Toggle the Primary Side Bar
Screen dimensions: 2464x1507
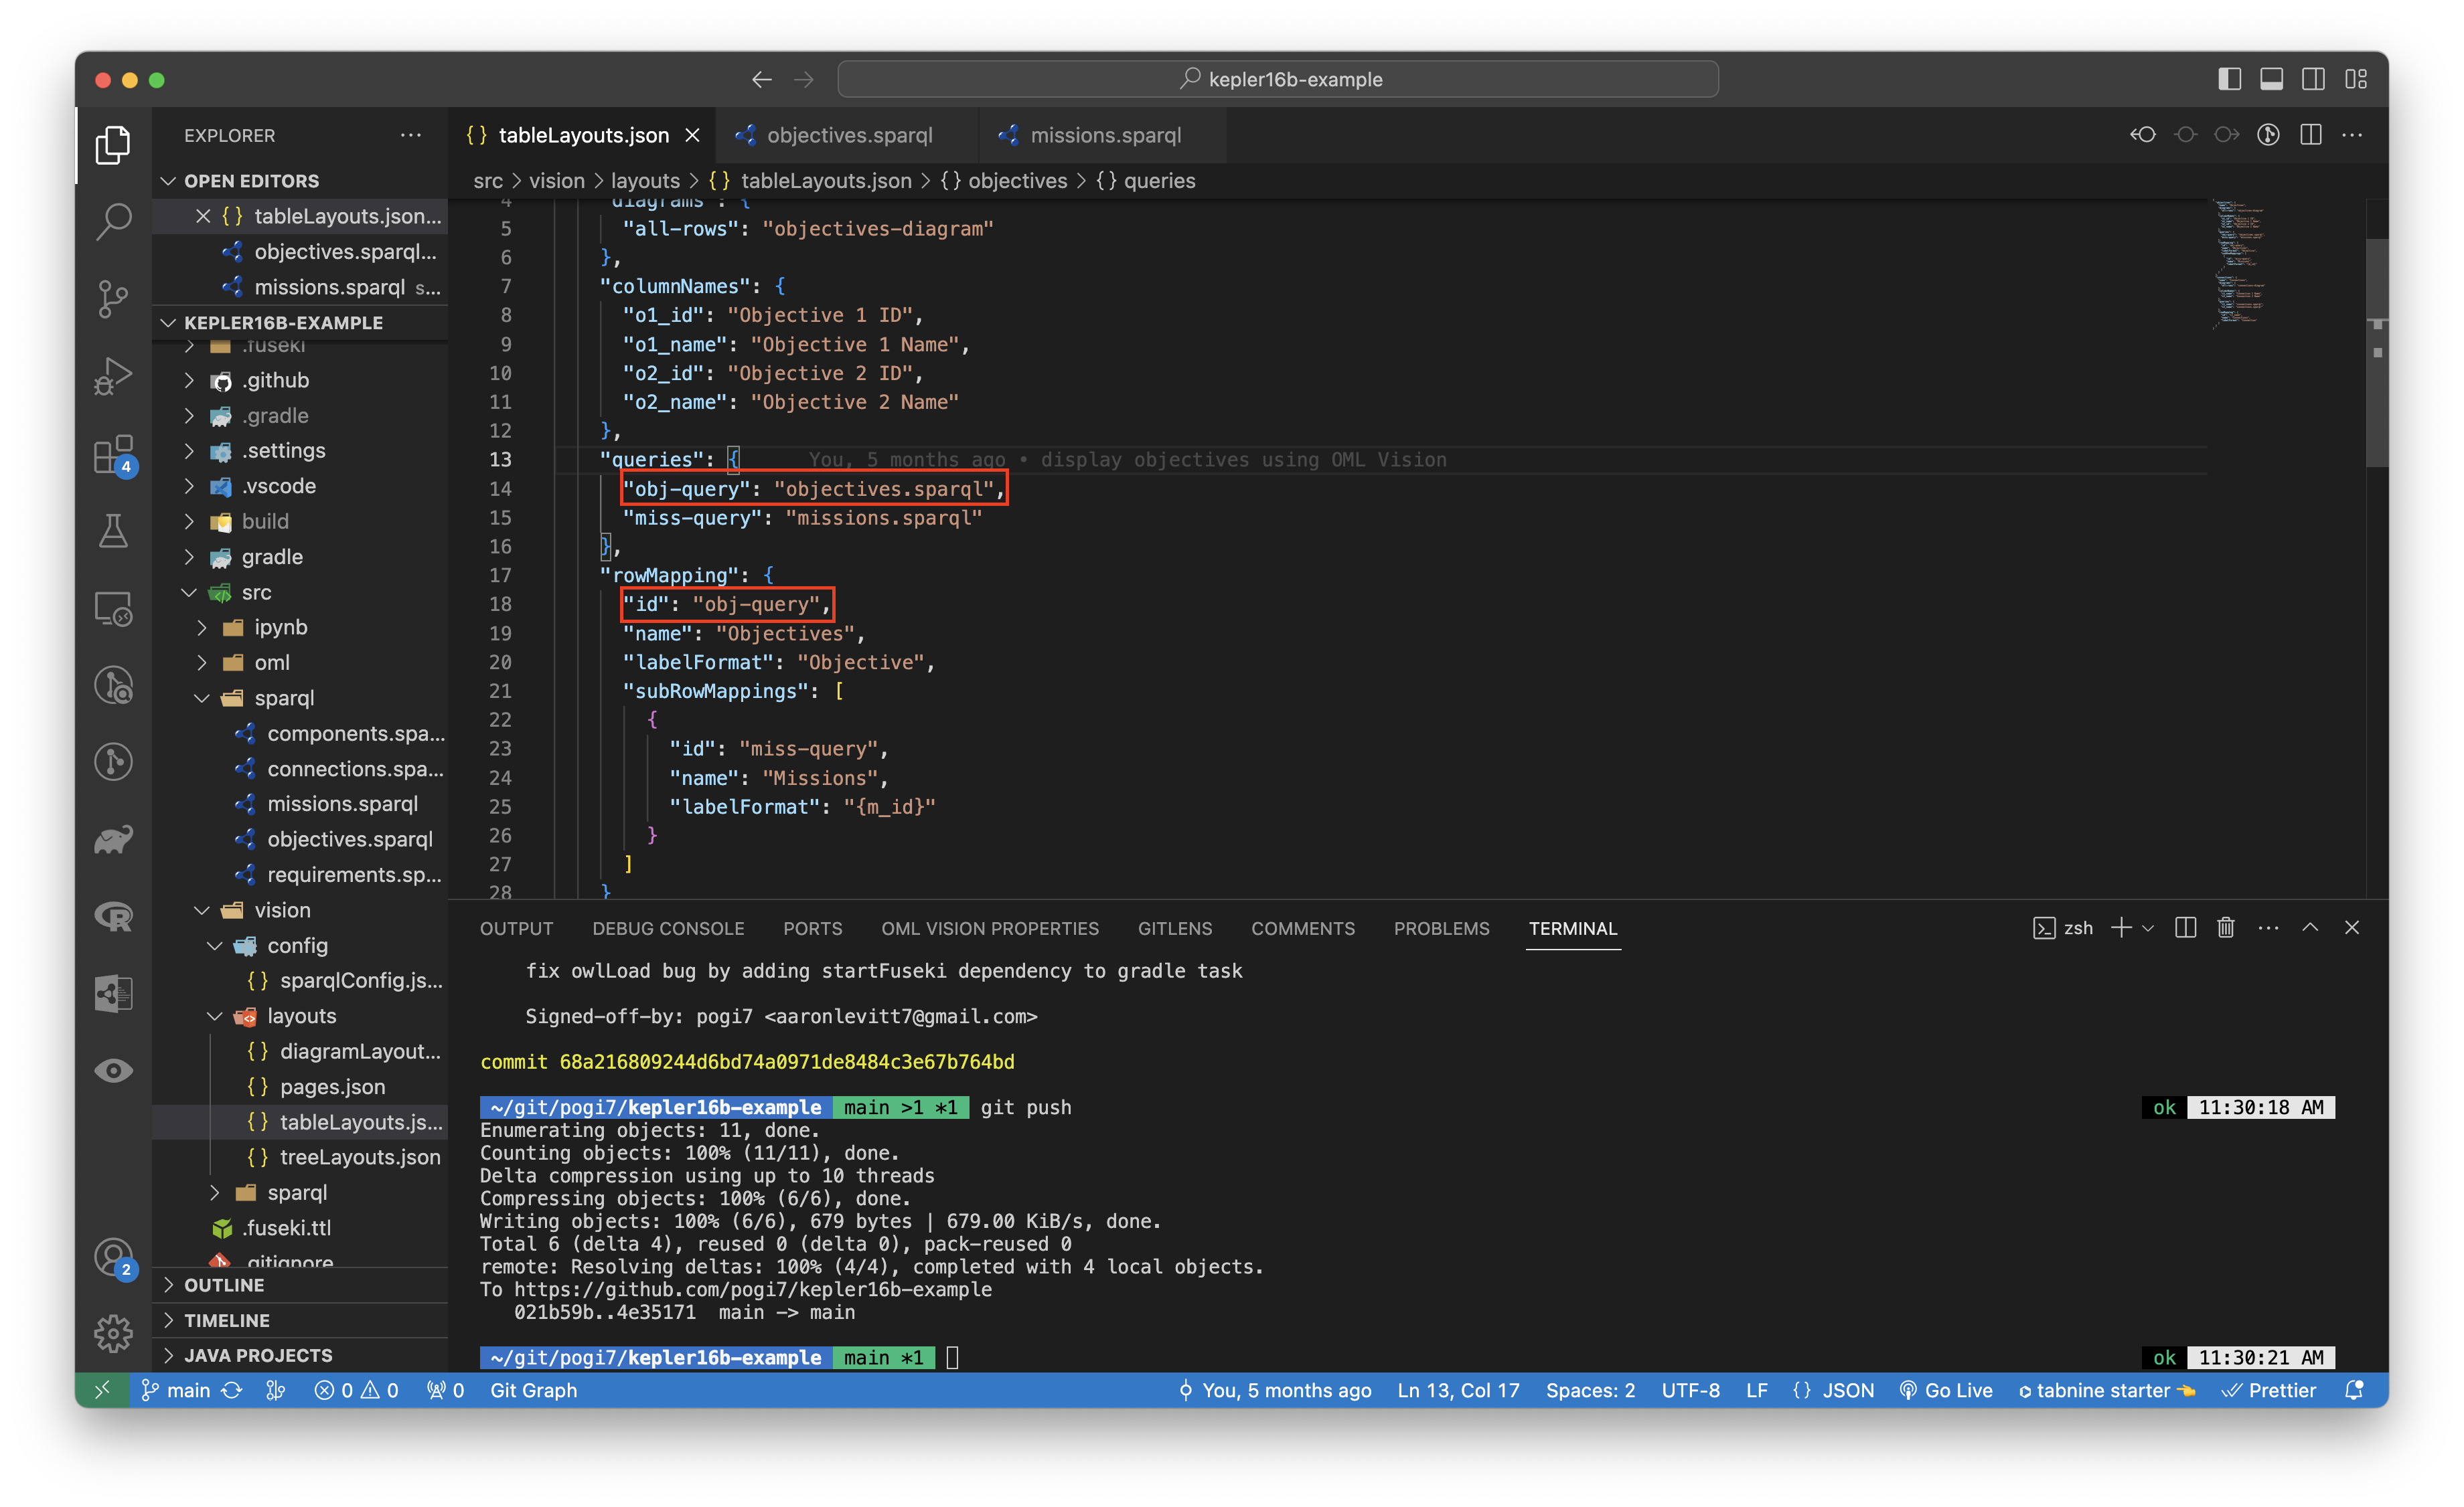point(2229,79)
